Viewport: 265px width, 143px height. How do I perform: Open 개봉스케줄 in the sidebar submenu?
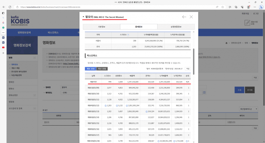point(15,68)
